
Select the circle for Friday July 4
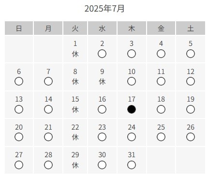(x=161, y=54)
